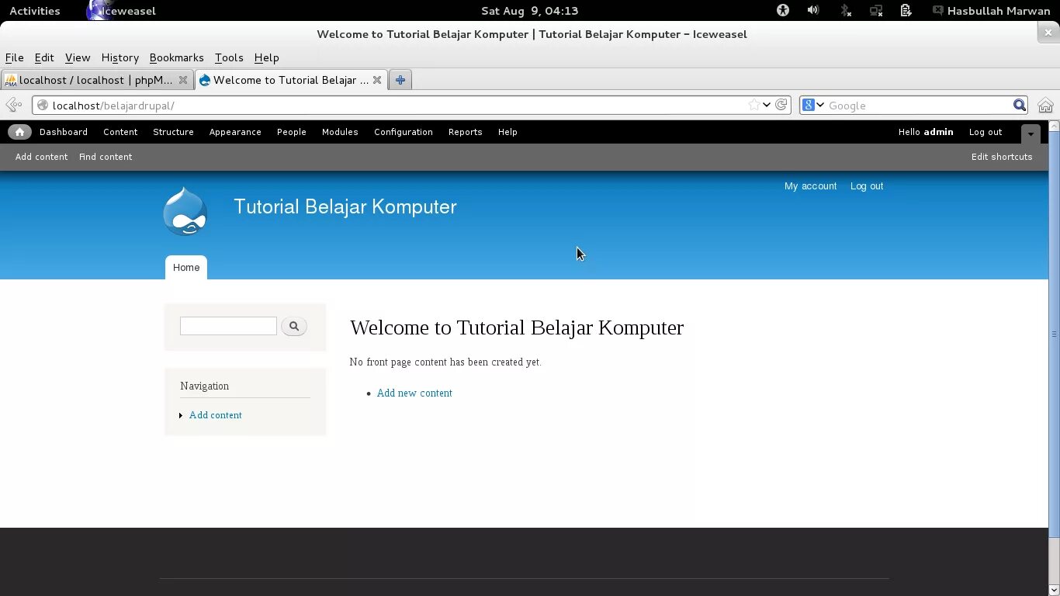Open the admin toolbar dropdown arrow on right
The image size is (1060, 596).
[x=1030, y=133]
